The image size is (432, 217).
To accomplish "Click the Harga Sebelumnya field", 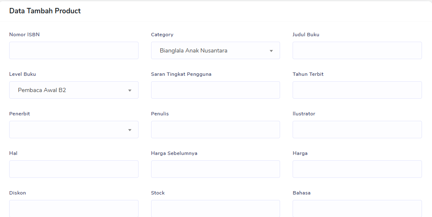I will [215, 169].
